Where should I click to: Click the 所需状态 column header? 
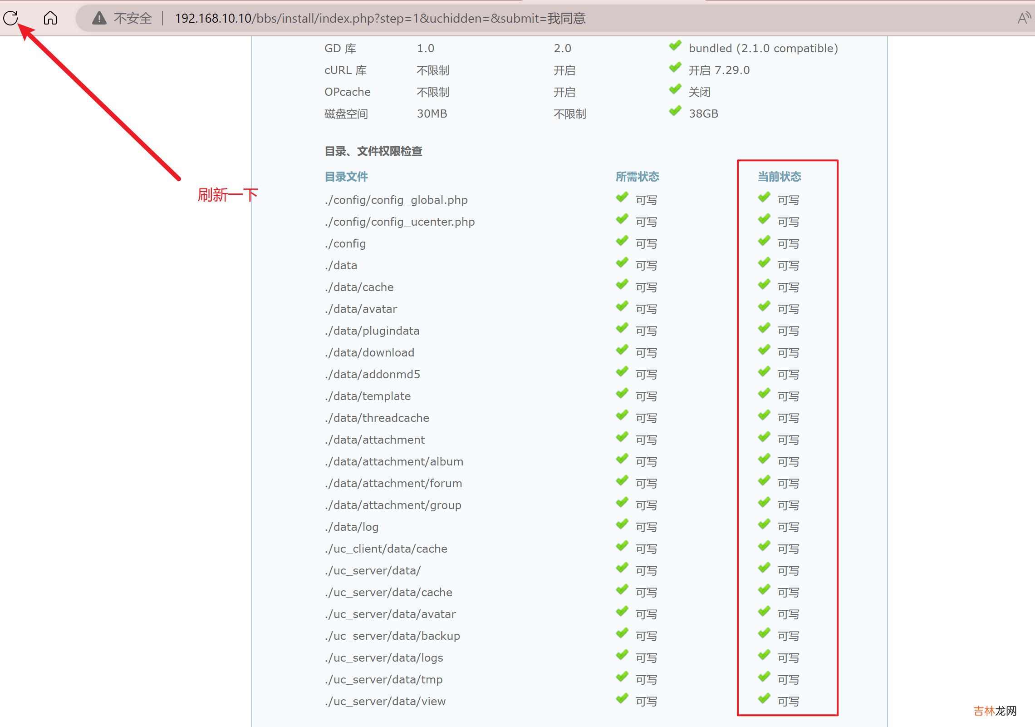637,177
